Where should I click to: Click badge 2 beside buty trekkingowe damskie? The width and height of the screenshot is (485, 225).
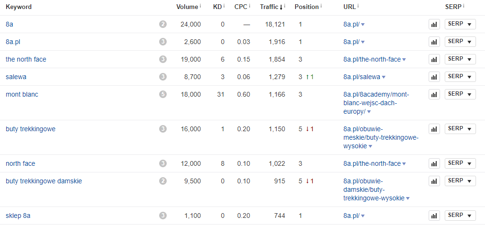pyautogui.click(x=163, y=181)
